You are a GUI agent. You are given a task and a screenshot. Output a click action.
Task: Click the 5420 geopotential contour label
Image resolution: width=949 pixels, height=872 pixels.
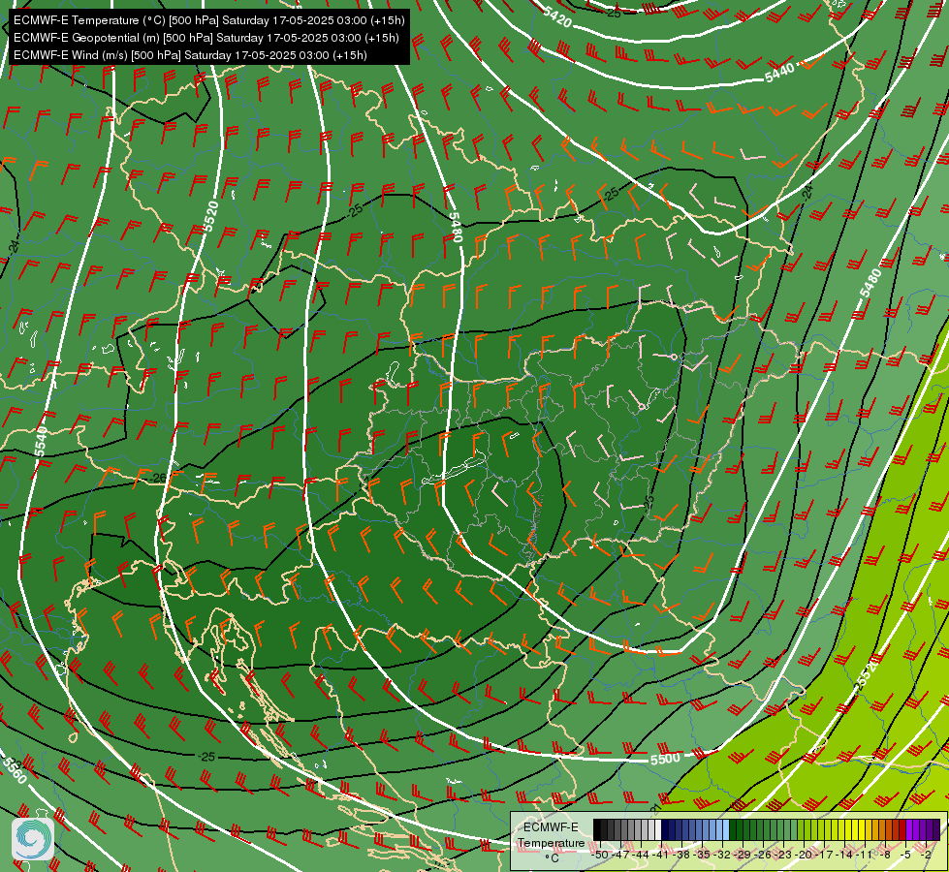click(x=556, y=17)
